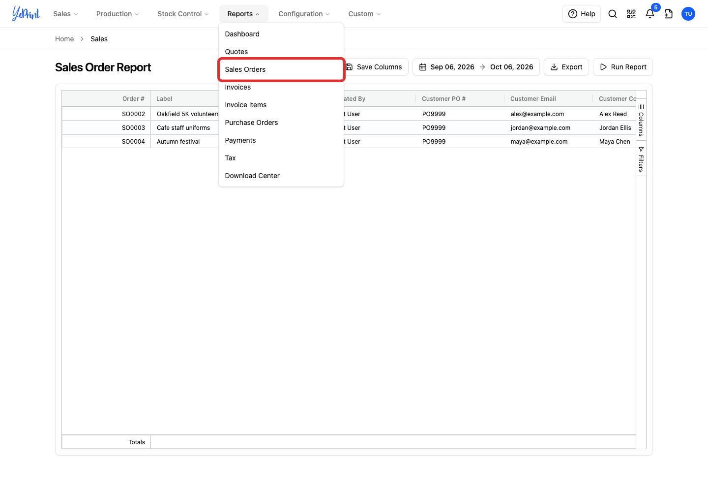
Task: Expand the Custom menu
Action: pyautogui.click(x=364, y=14)
